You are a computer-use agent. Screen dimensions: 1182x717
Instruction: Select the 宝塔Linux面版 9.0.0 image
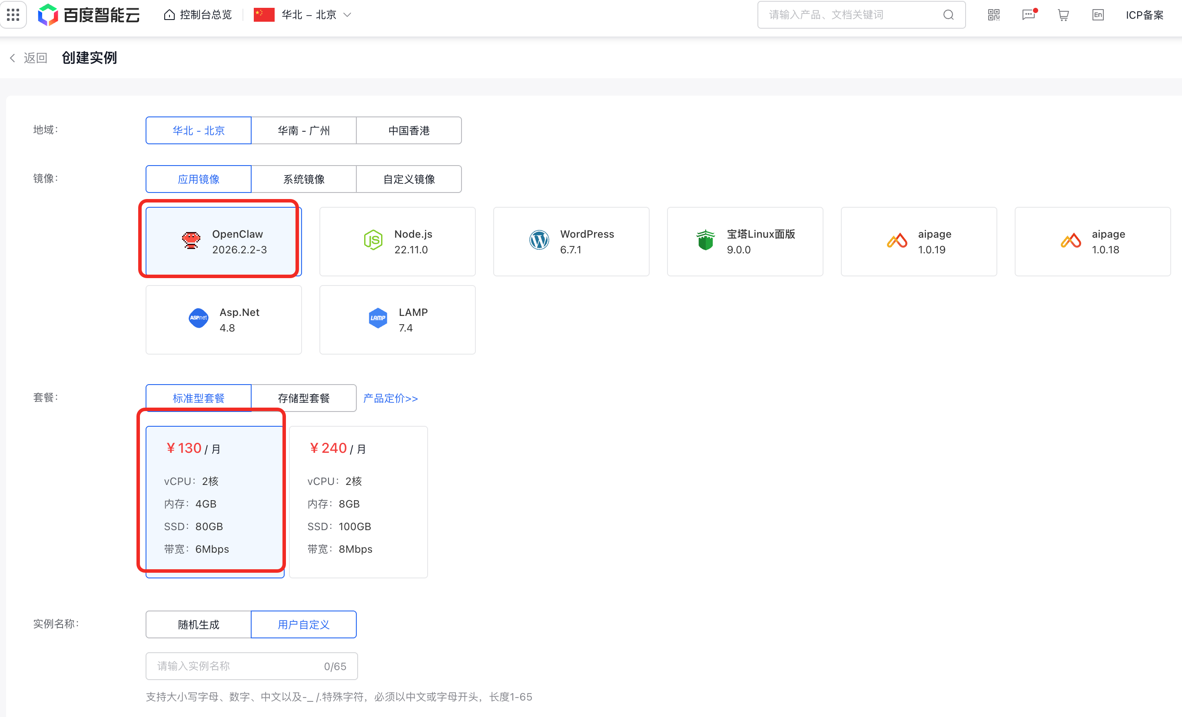(744, 241)
